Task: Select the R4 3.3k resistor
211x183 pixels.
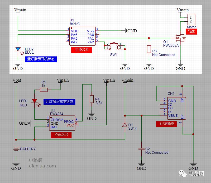Action: pos(91,99)
